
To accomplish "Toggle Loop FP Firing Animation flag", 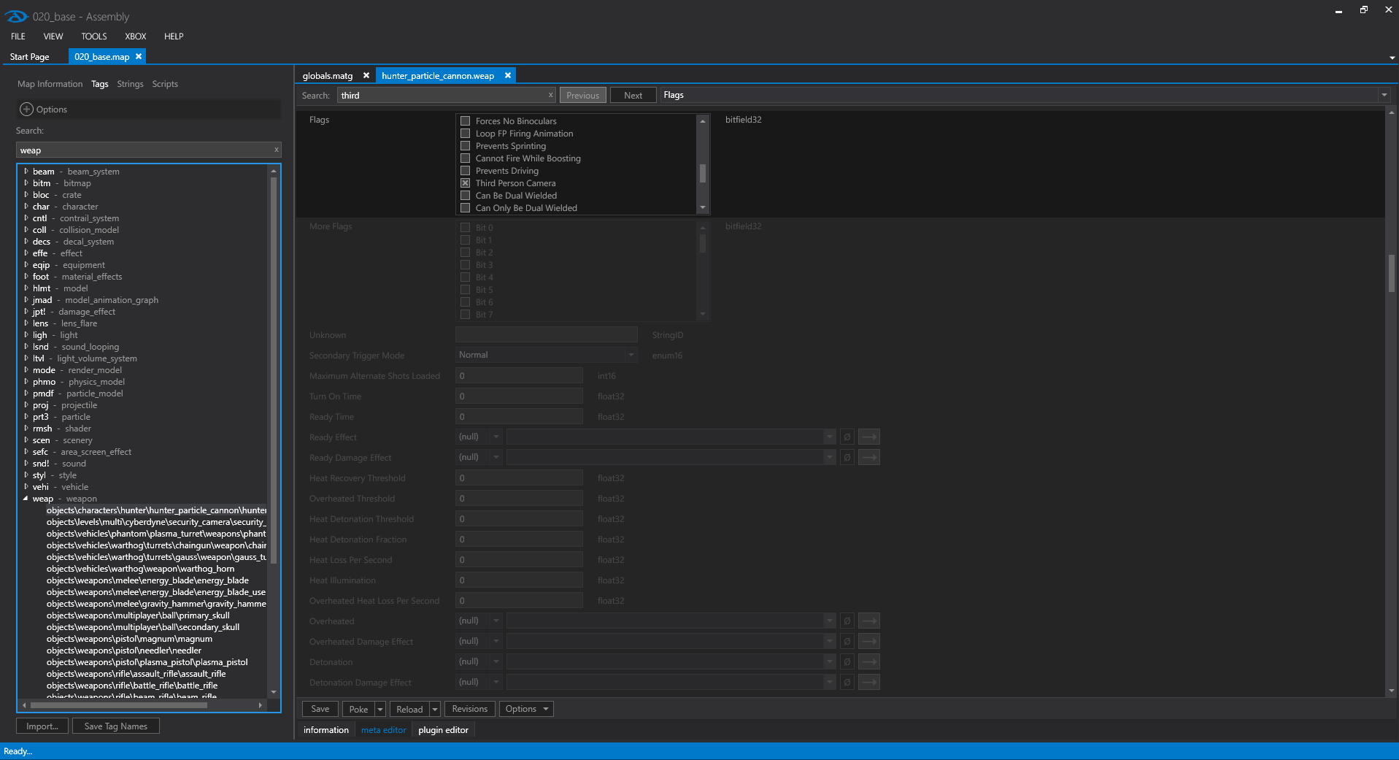I will pos(465,134).
